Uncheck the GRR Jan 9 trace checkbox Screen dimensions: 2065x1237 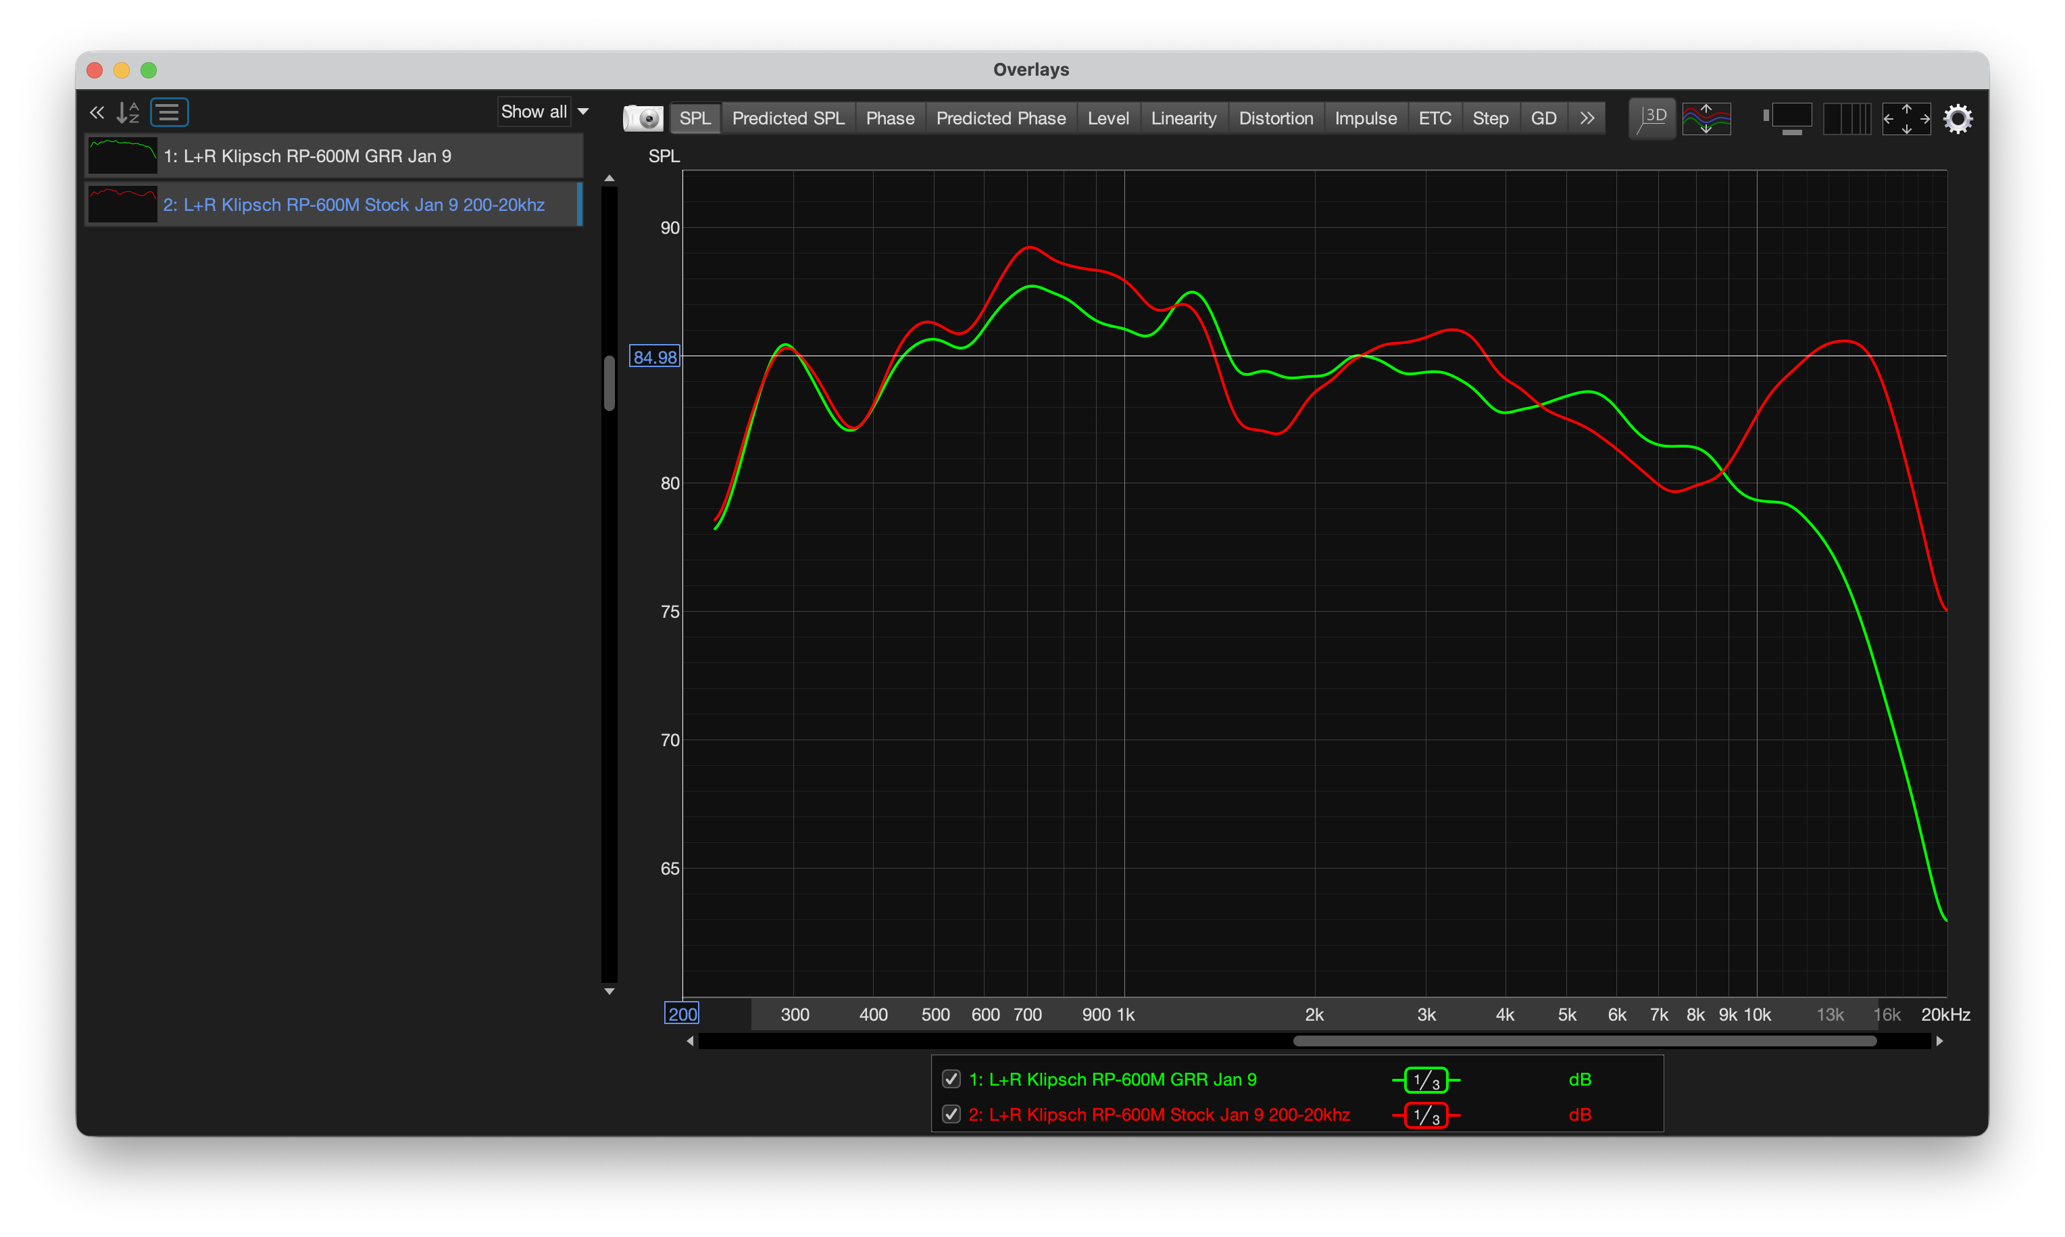point(951,1079)
